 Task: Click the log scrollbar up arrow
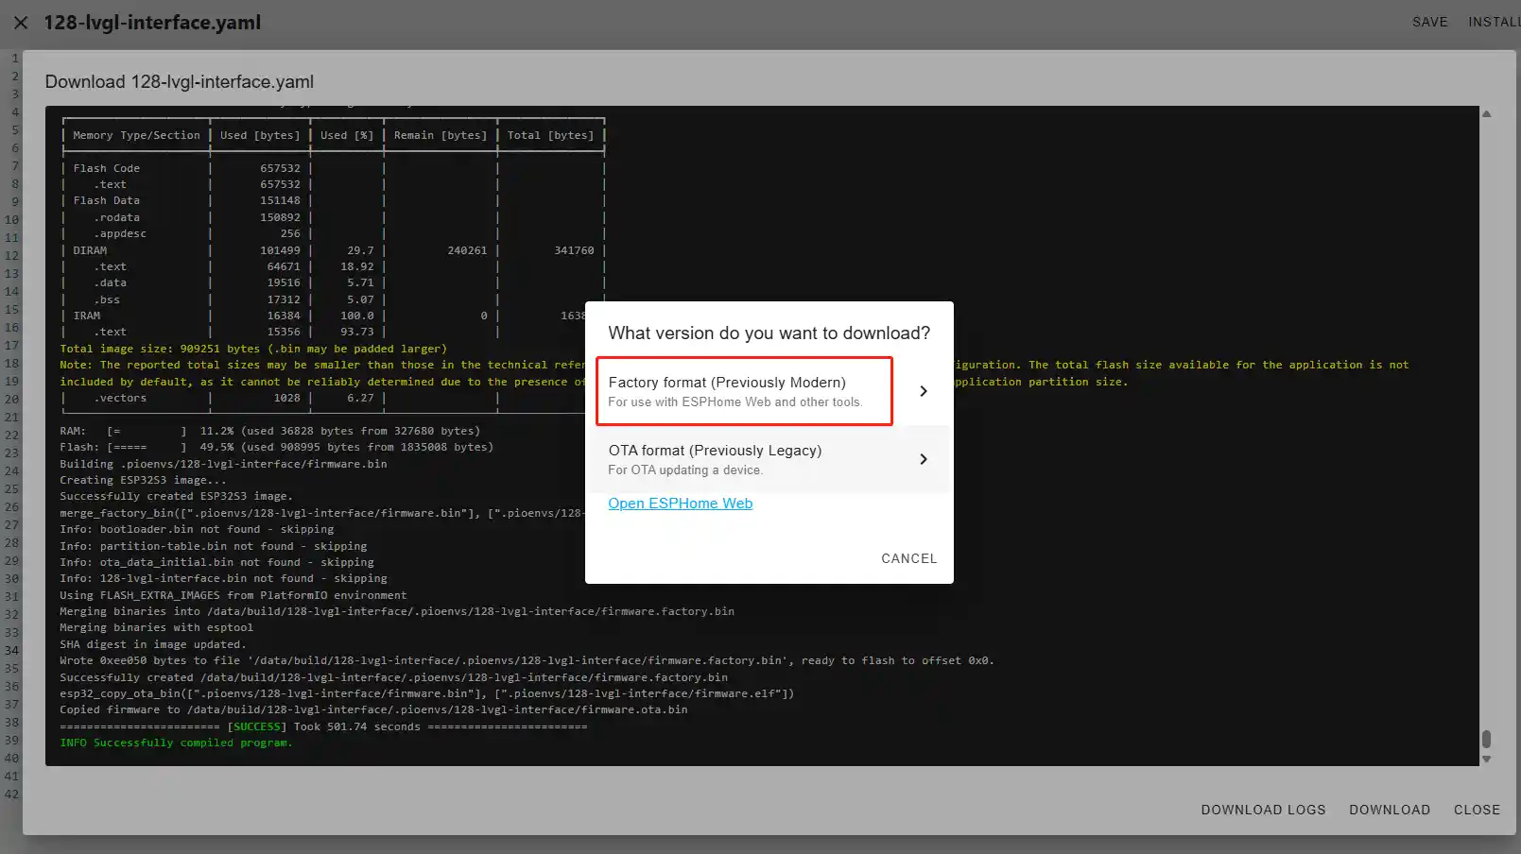pos(1486,114)
